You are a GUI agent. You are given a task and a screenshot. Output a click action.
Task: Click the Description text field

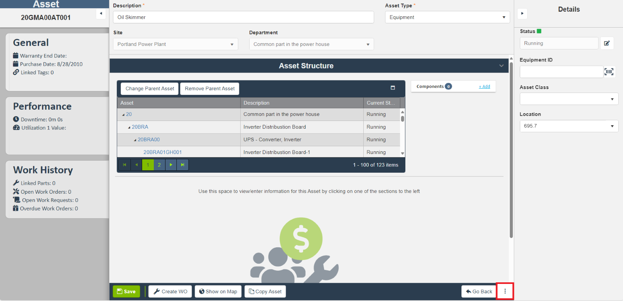[243, 17]
